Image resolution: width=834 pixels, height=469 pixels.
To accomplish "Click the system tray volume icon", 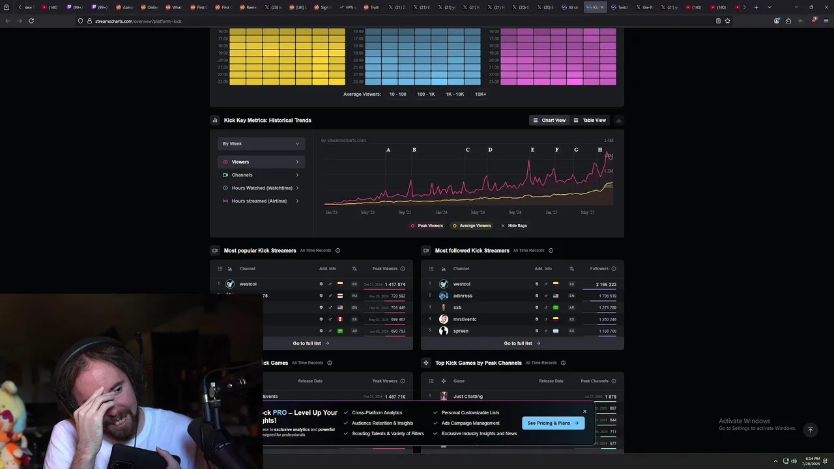I will (x=794, y=461).
